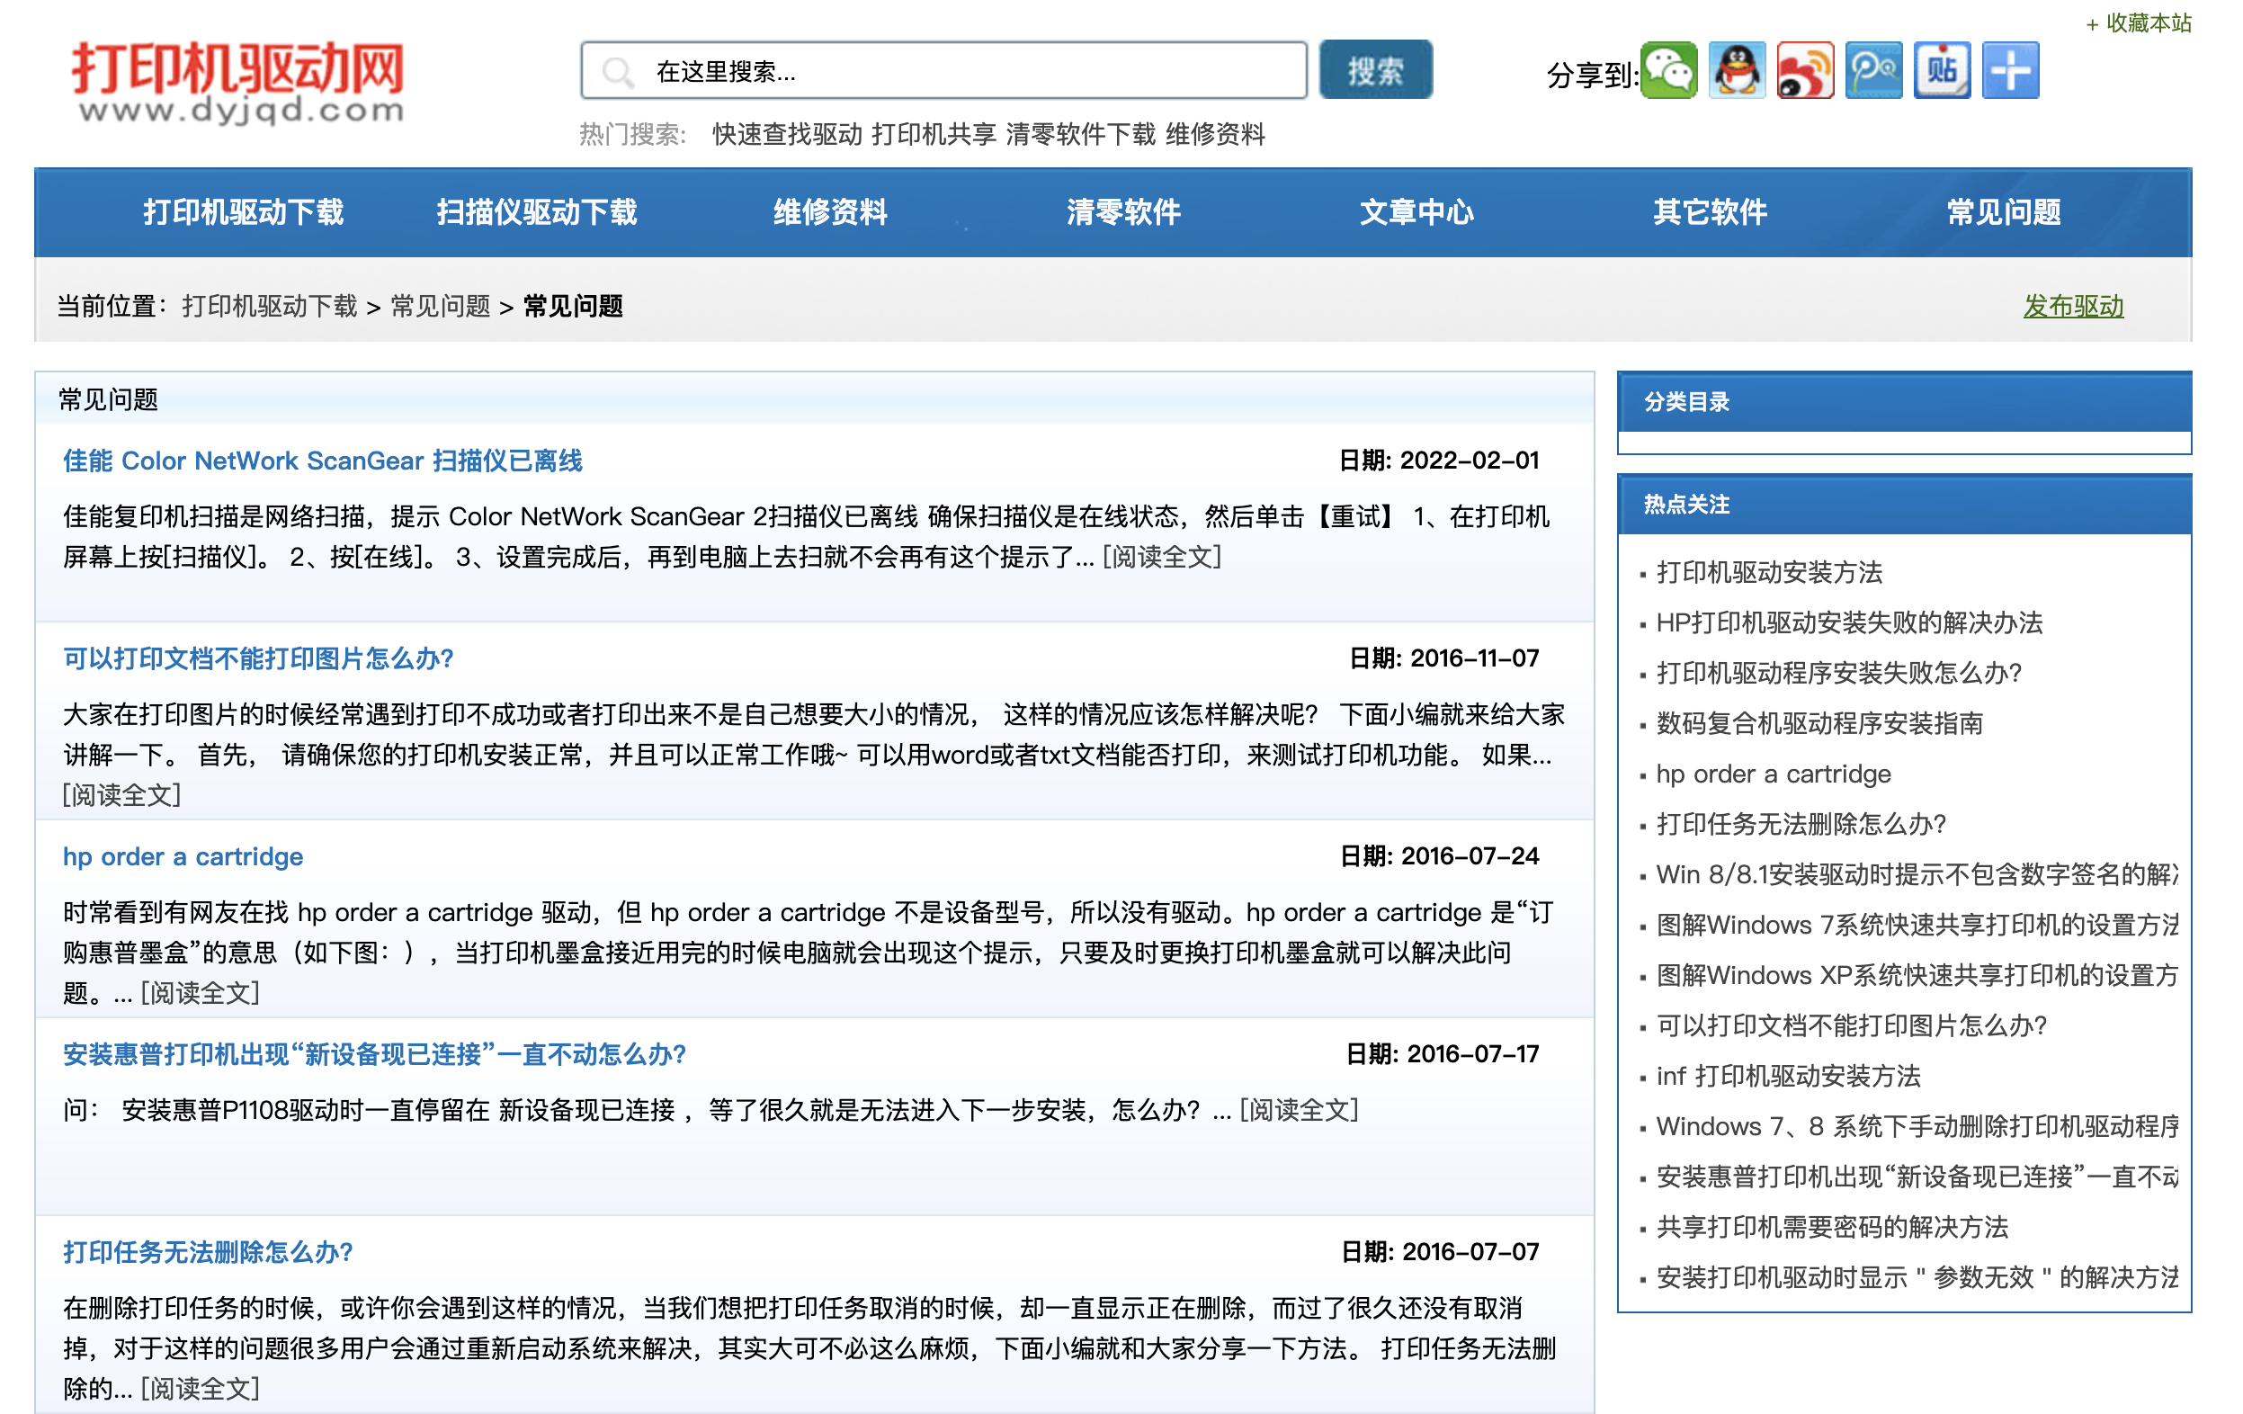
Task: Click date text 日期: 2016-07-17
Action: pos(1443,1054)
